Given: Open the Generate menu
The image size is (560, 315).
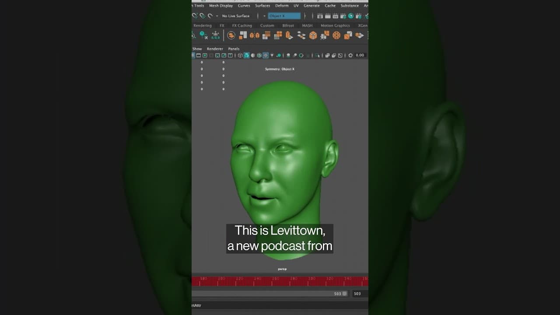Looking at the screenshot, I should [x=312, y=6].
